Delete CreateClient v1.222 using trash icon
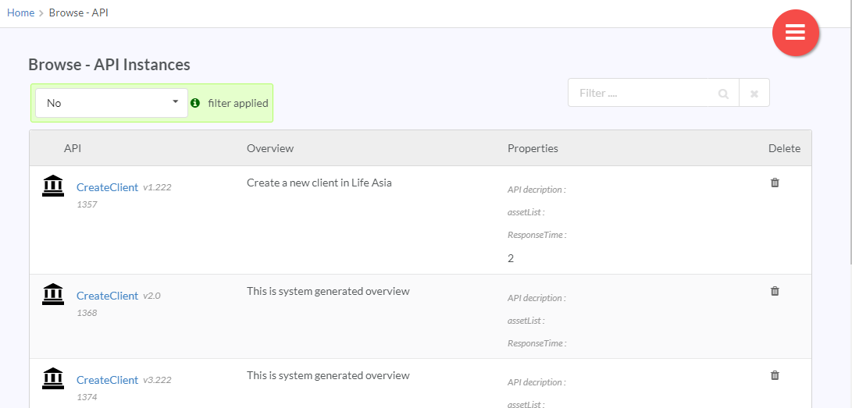 775,183
